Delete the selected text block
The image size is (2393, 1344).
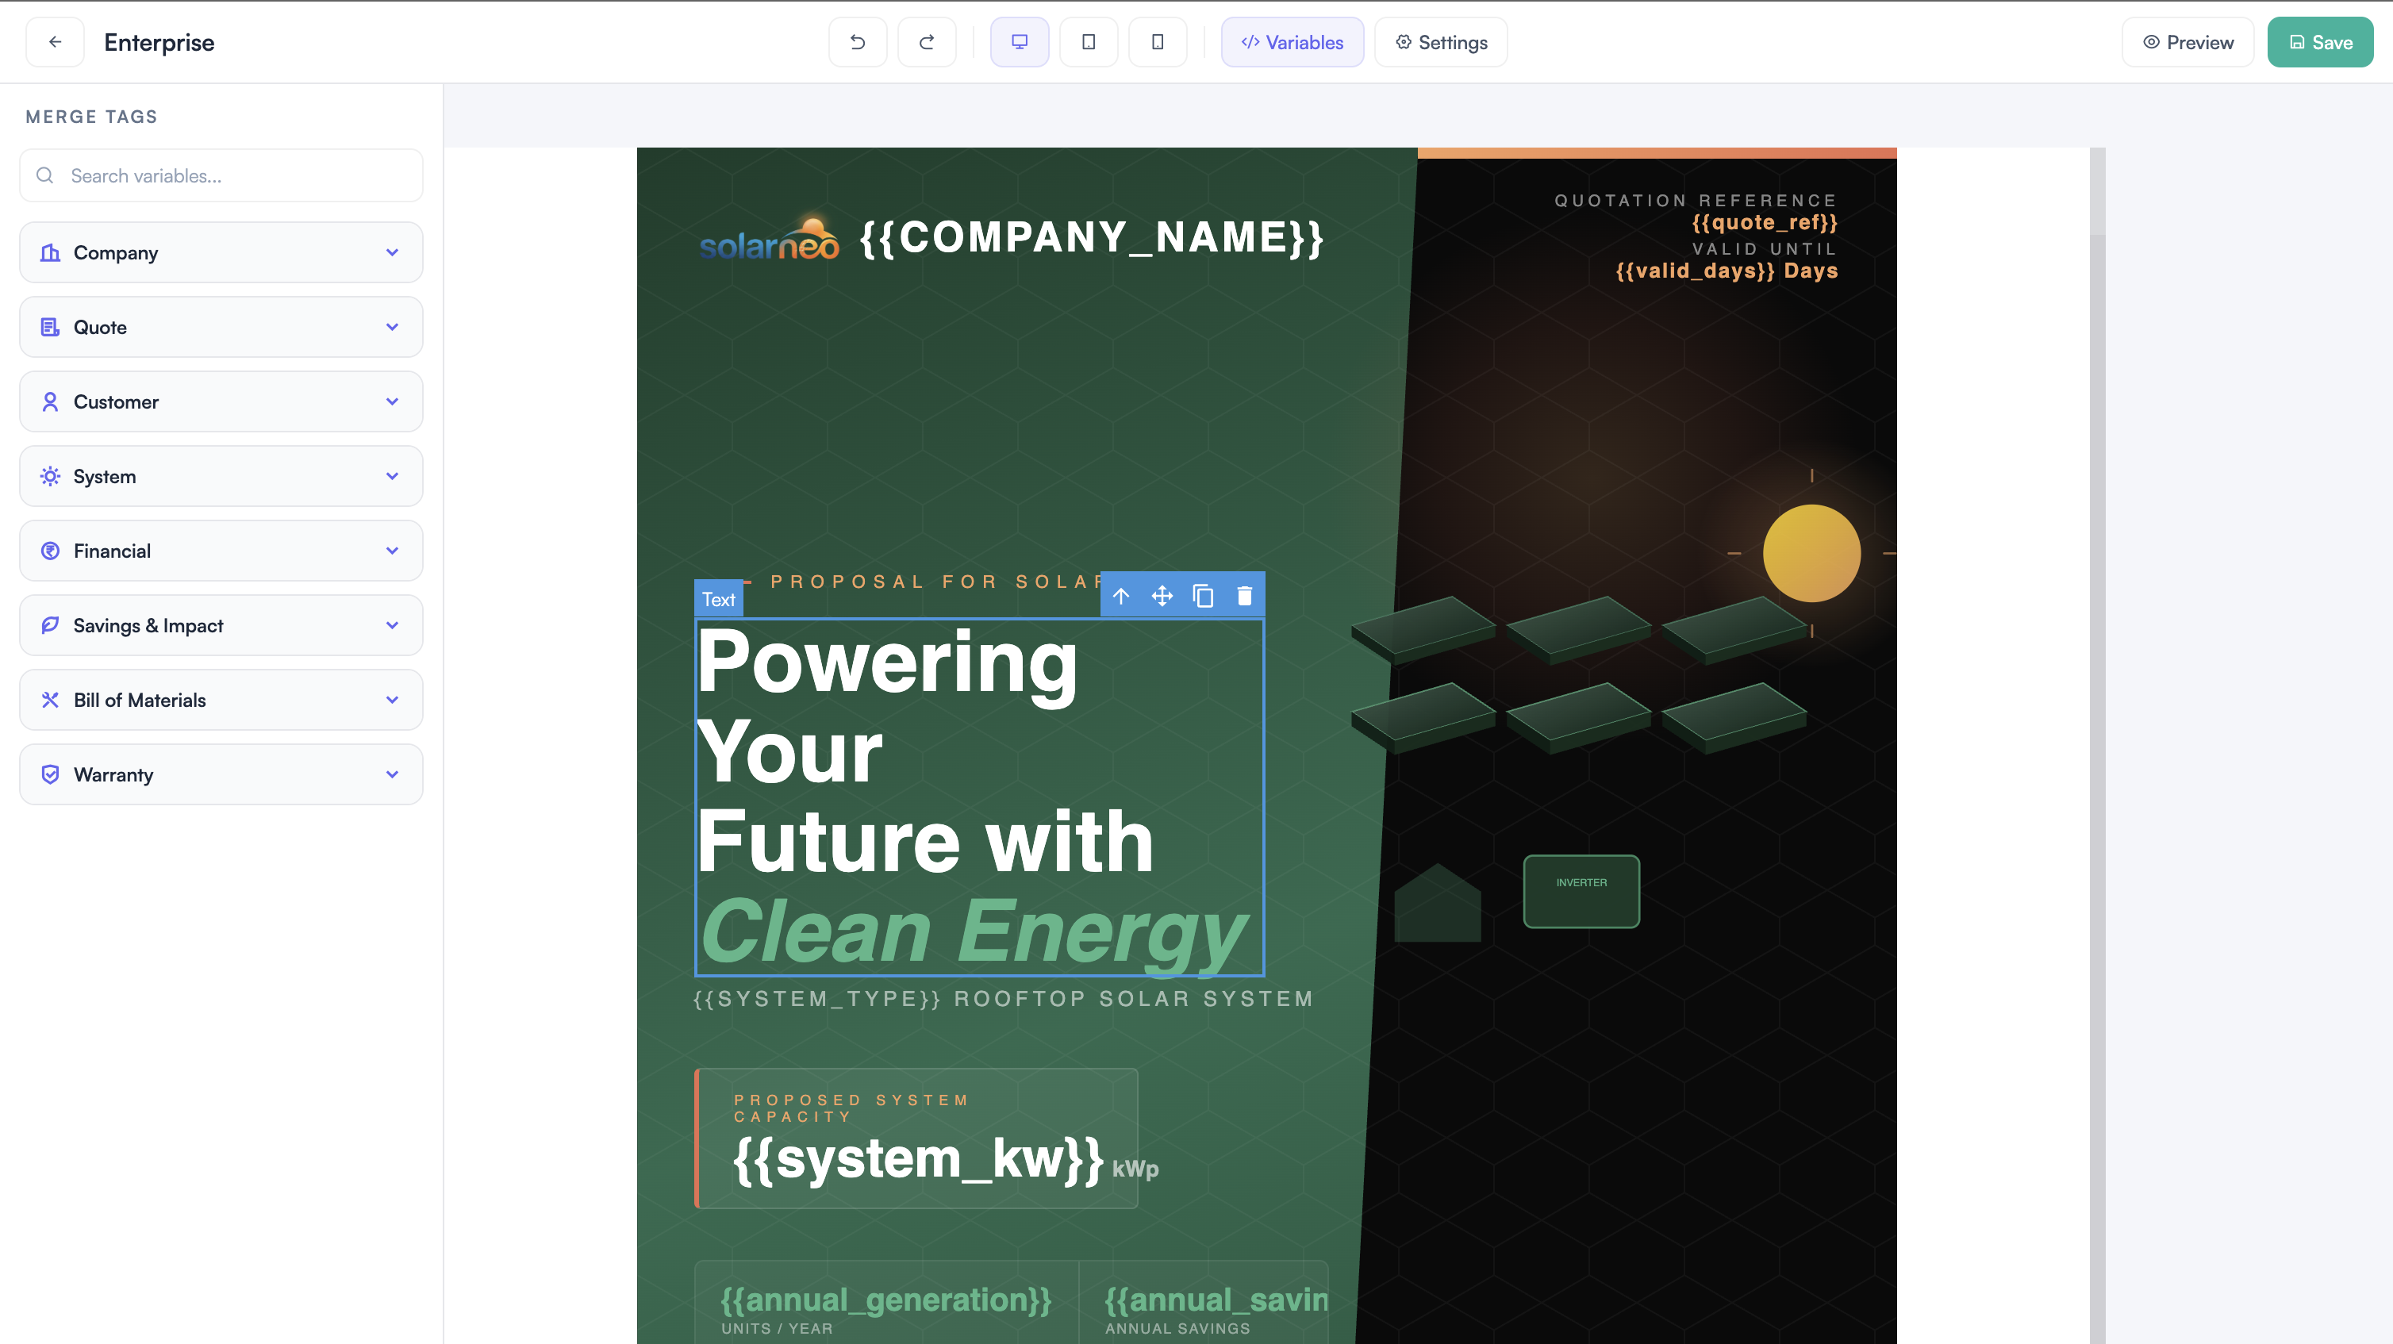tap(1245, 597)
